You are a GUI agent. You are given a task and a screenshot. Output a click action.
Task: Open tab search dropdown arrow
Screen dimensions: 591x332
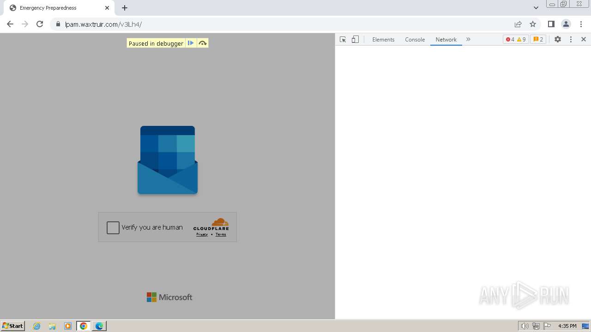(x=536, y=8)
